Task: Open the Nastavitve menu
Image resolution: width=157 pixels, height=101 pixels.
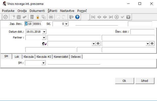Action: tap(67, 11)
